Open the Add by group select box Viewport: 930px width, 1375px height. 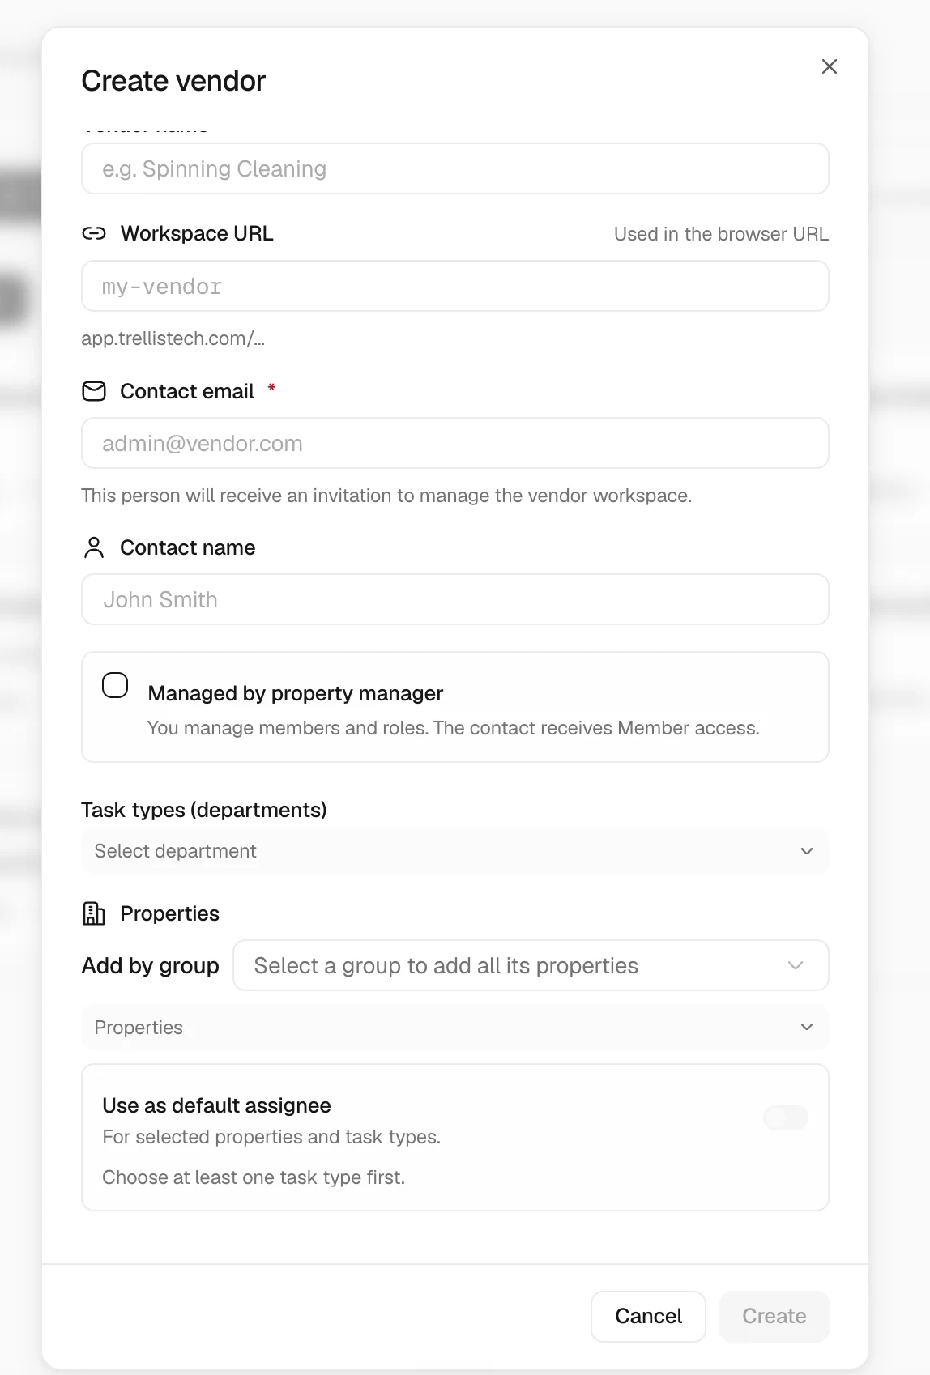click(x=531, y=965)
